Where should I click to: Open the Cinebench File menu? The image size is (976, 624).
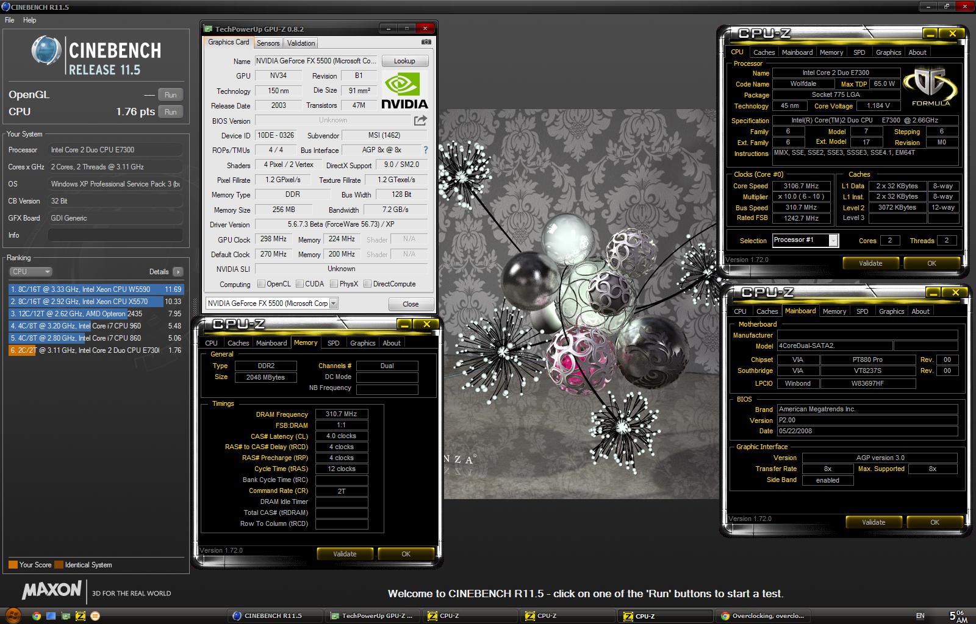click(x=10, y=20)
